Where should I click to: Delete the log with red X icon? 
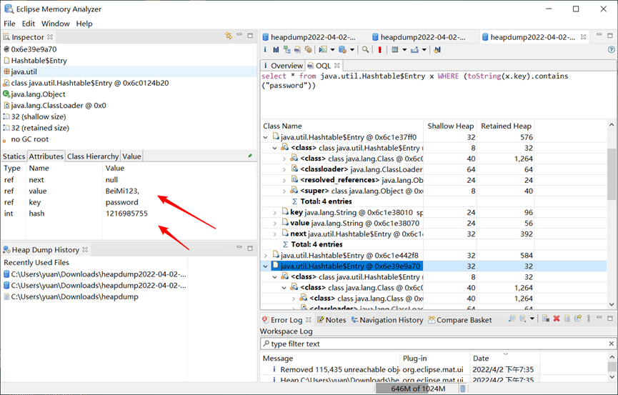tap(557, 319)
